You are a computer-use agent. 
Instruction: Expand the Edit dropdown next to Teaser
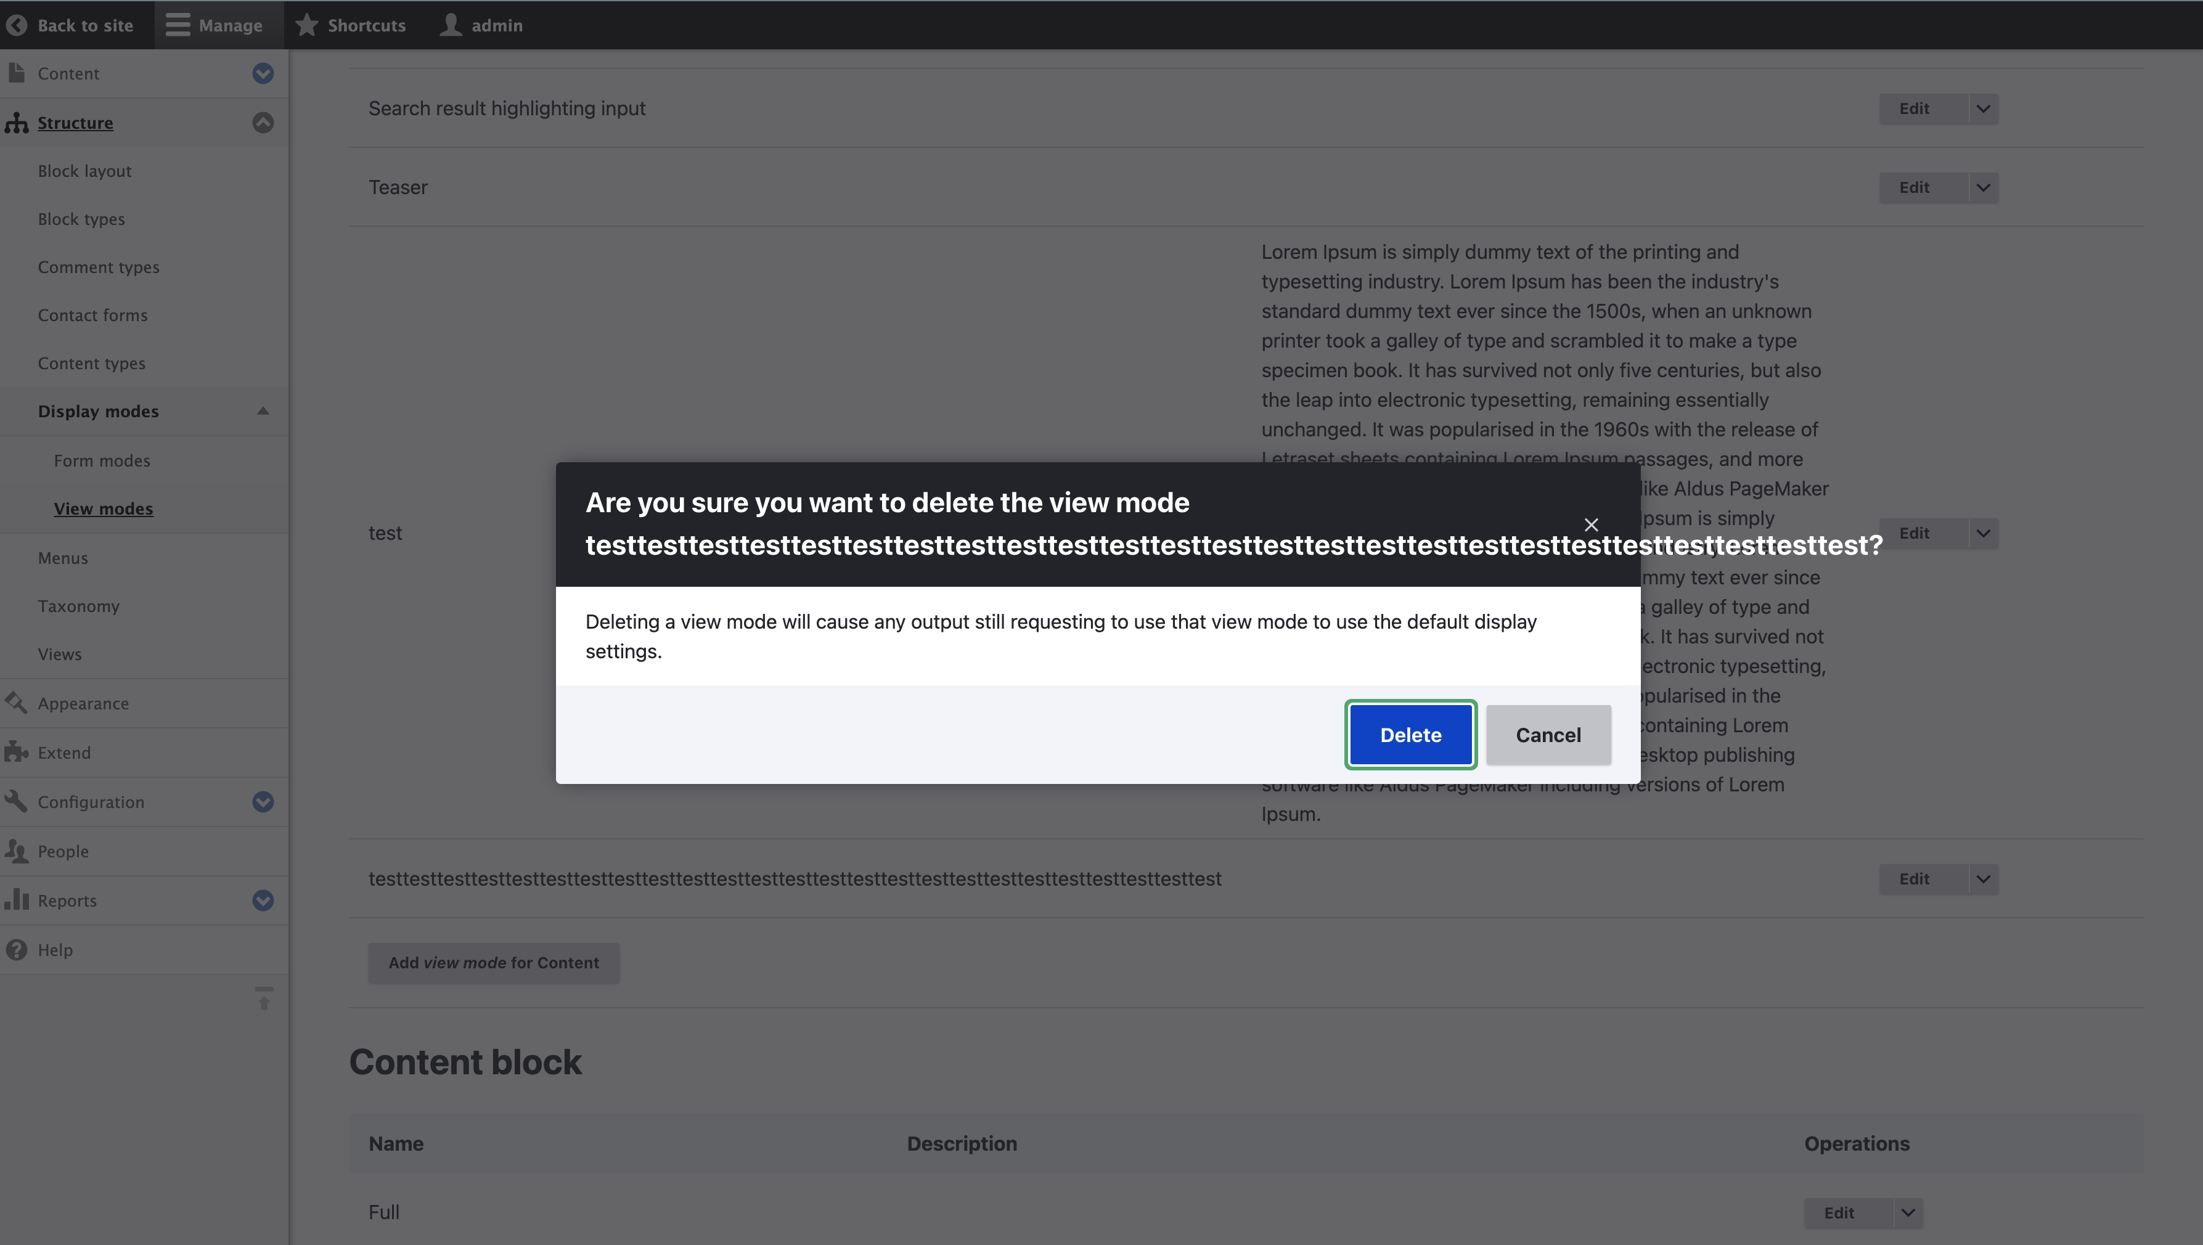[x=1983, y=187]
